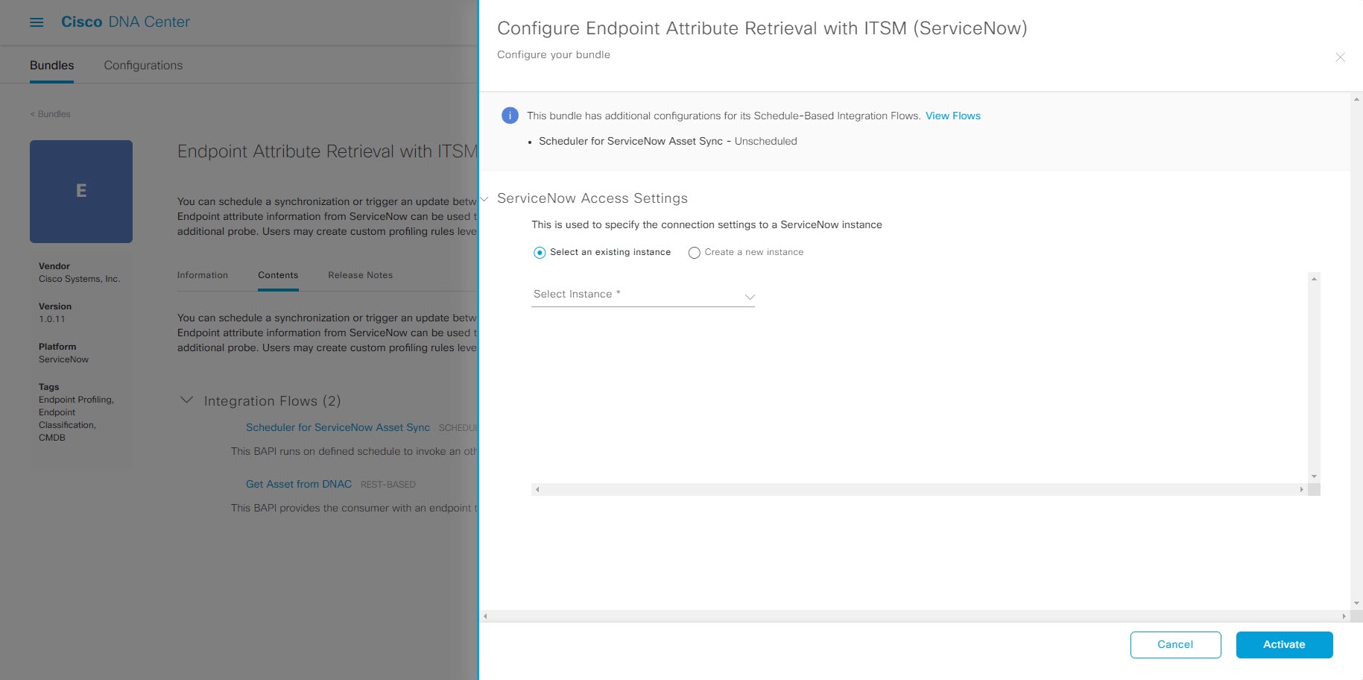Open the Release Notes tab
This screenshot has width=1363, height=680.
361,275
